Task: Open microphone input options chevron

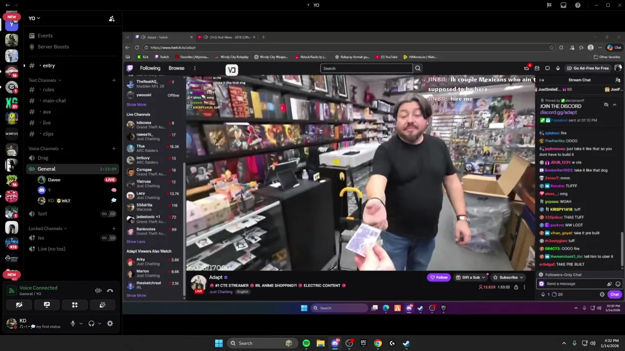Action: (81, 324)
